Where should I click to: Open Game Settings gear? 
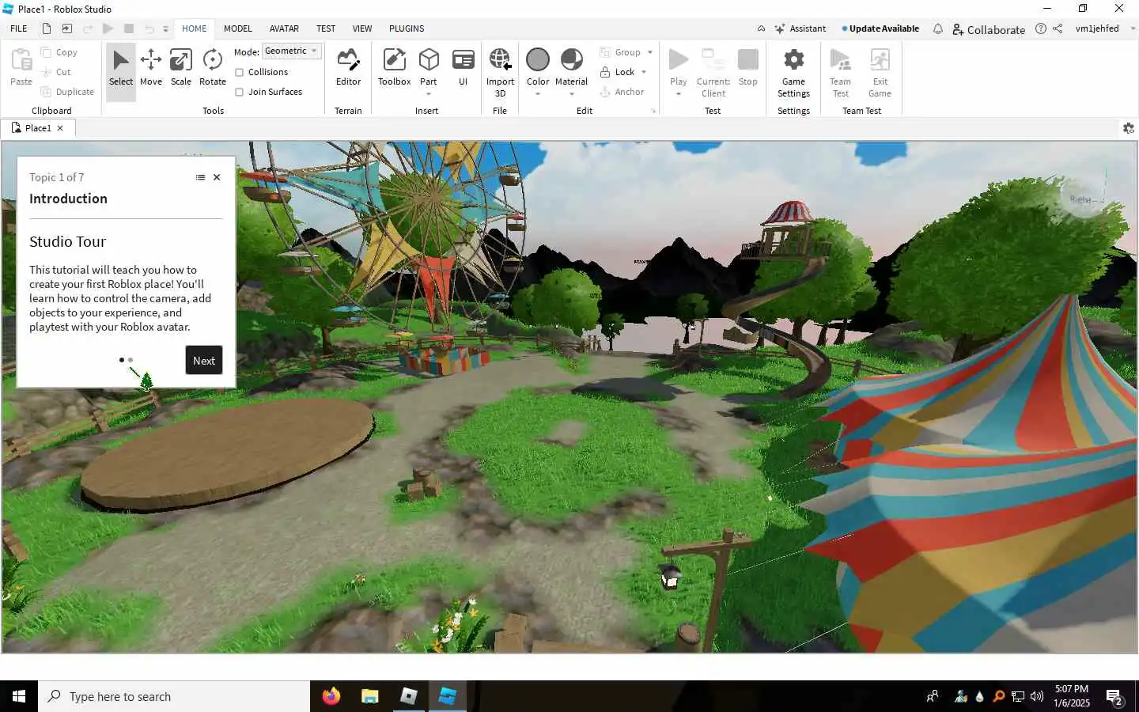pyautogui.click(x=793, y=60)
